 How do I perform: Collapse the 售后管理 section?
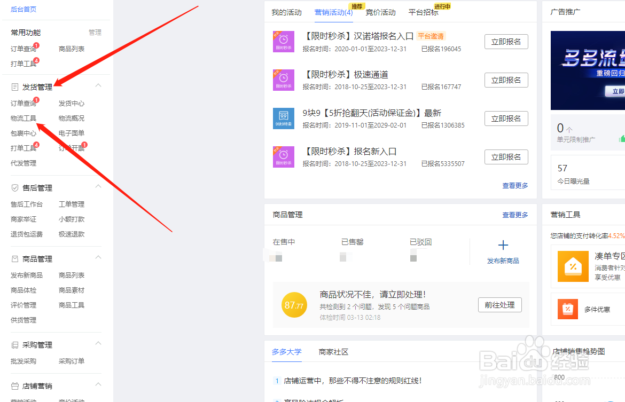point(98,186)
